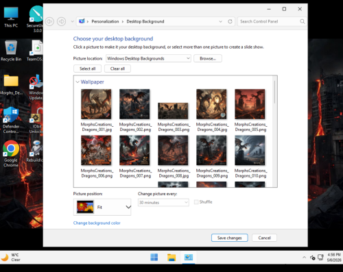Select Dragons_008.jpg wallpaper thumbnail
343x272 pixels.
pyautogui.click(x=173, y=150)
